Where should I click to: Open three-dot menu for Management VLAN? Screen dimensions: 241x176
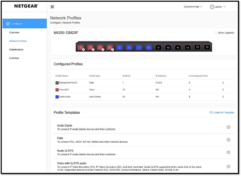223,83
